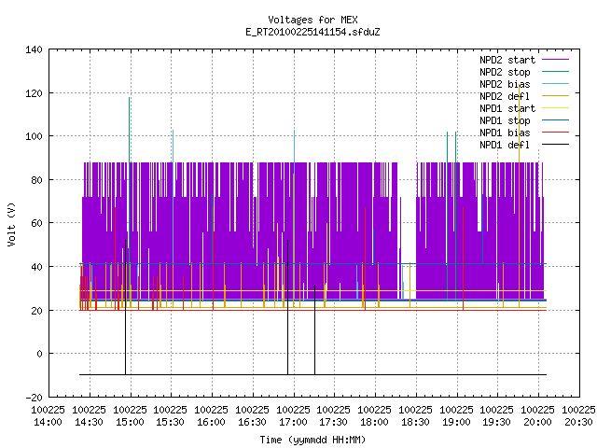
Task: Click the y-axis tick value 0
Action: click(x=39, y=354)
